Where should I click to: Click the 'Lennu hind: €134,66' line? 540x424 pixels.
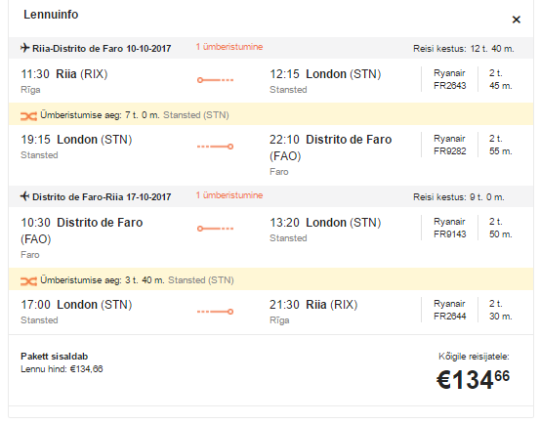tap(62, 369)
